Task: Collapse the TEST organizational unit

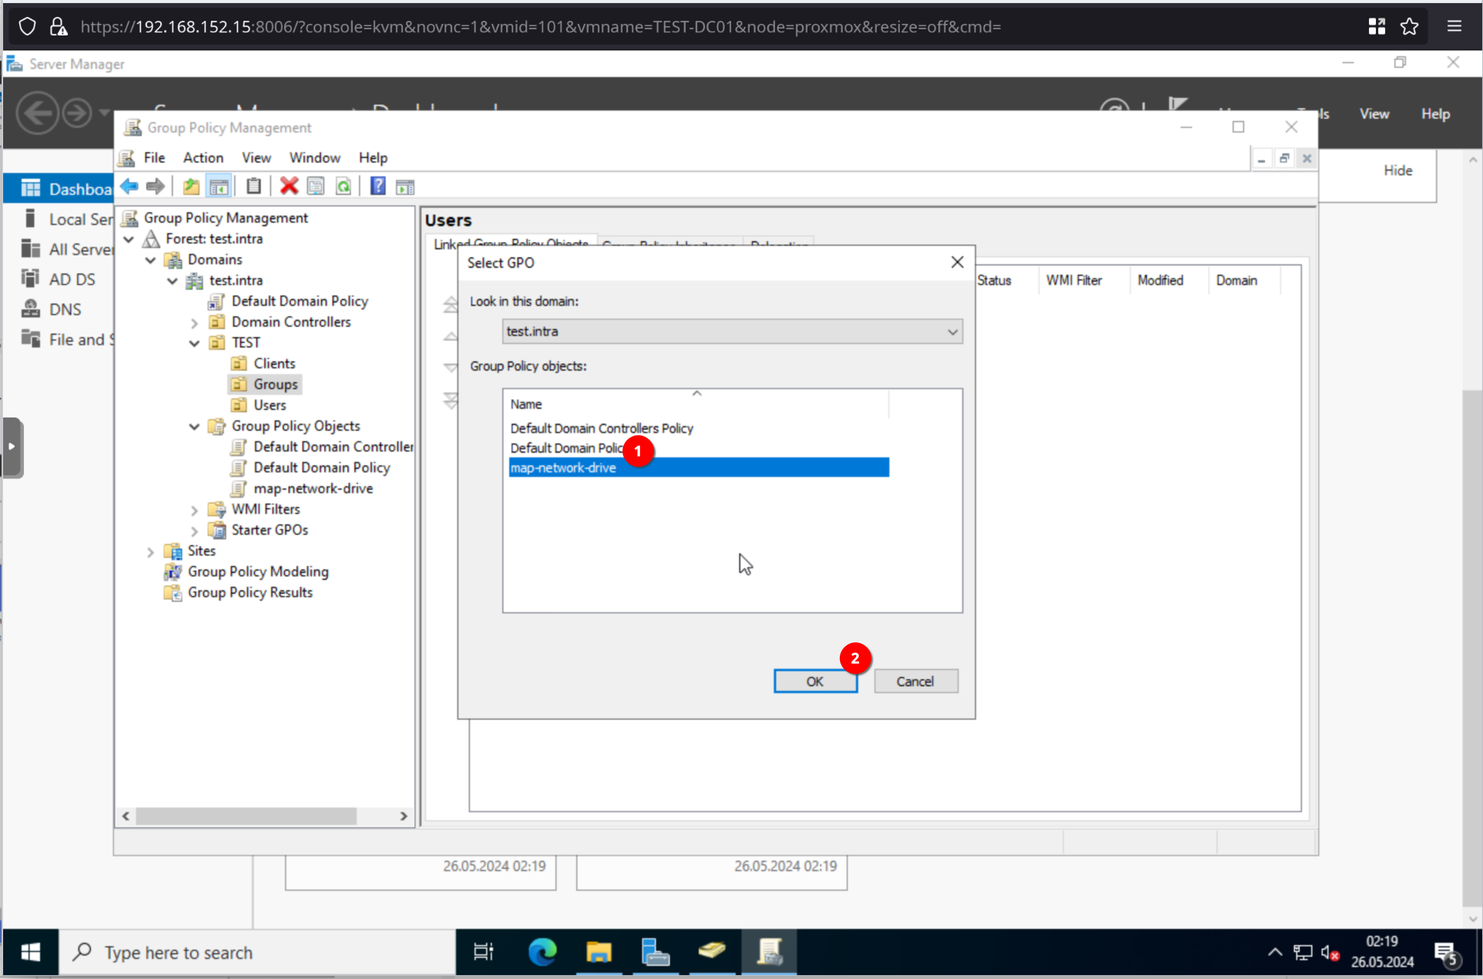Action: click(x=194, y=344)
